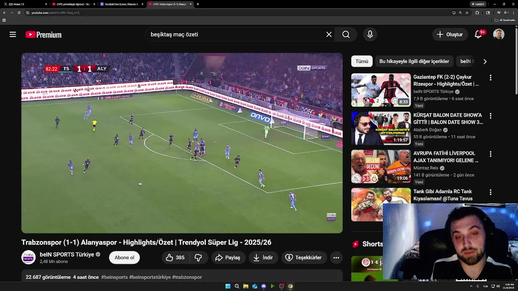Image resolution: width=518 pixels, height=291 pixels.
Task: Bookmark this page with the star icon
Action: click(467, 13)
